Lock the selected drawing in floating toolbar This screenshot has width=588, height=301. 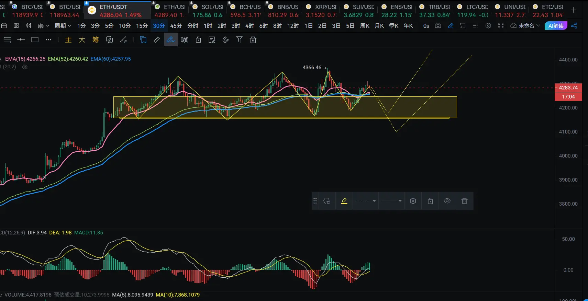tap(430, 201)
